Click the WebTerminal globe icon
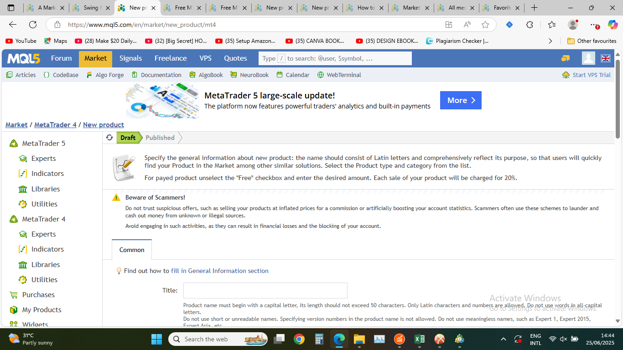623x350 pixels. 321,75
